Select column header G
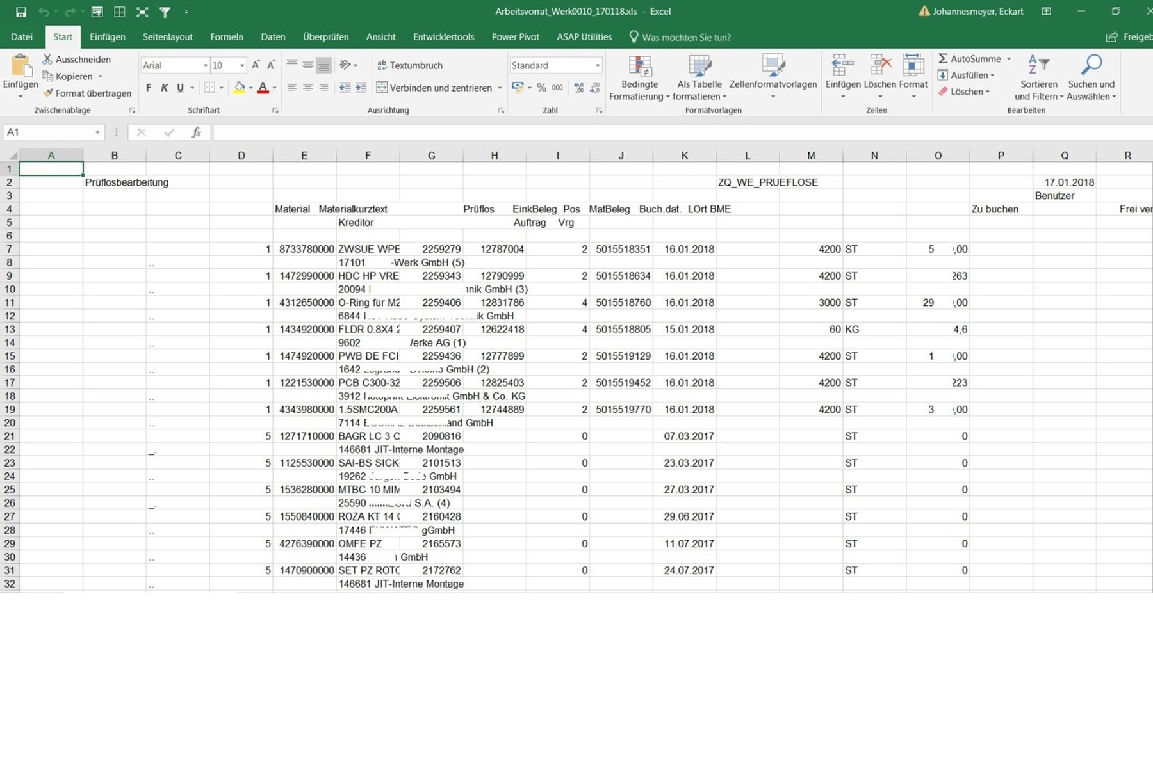Screen dimensions: 1153x768 coord(431,156)
